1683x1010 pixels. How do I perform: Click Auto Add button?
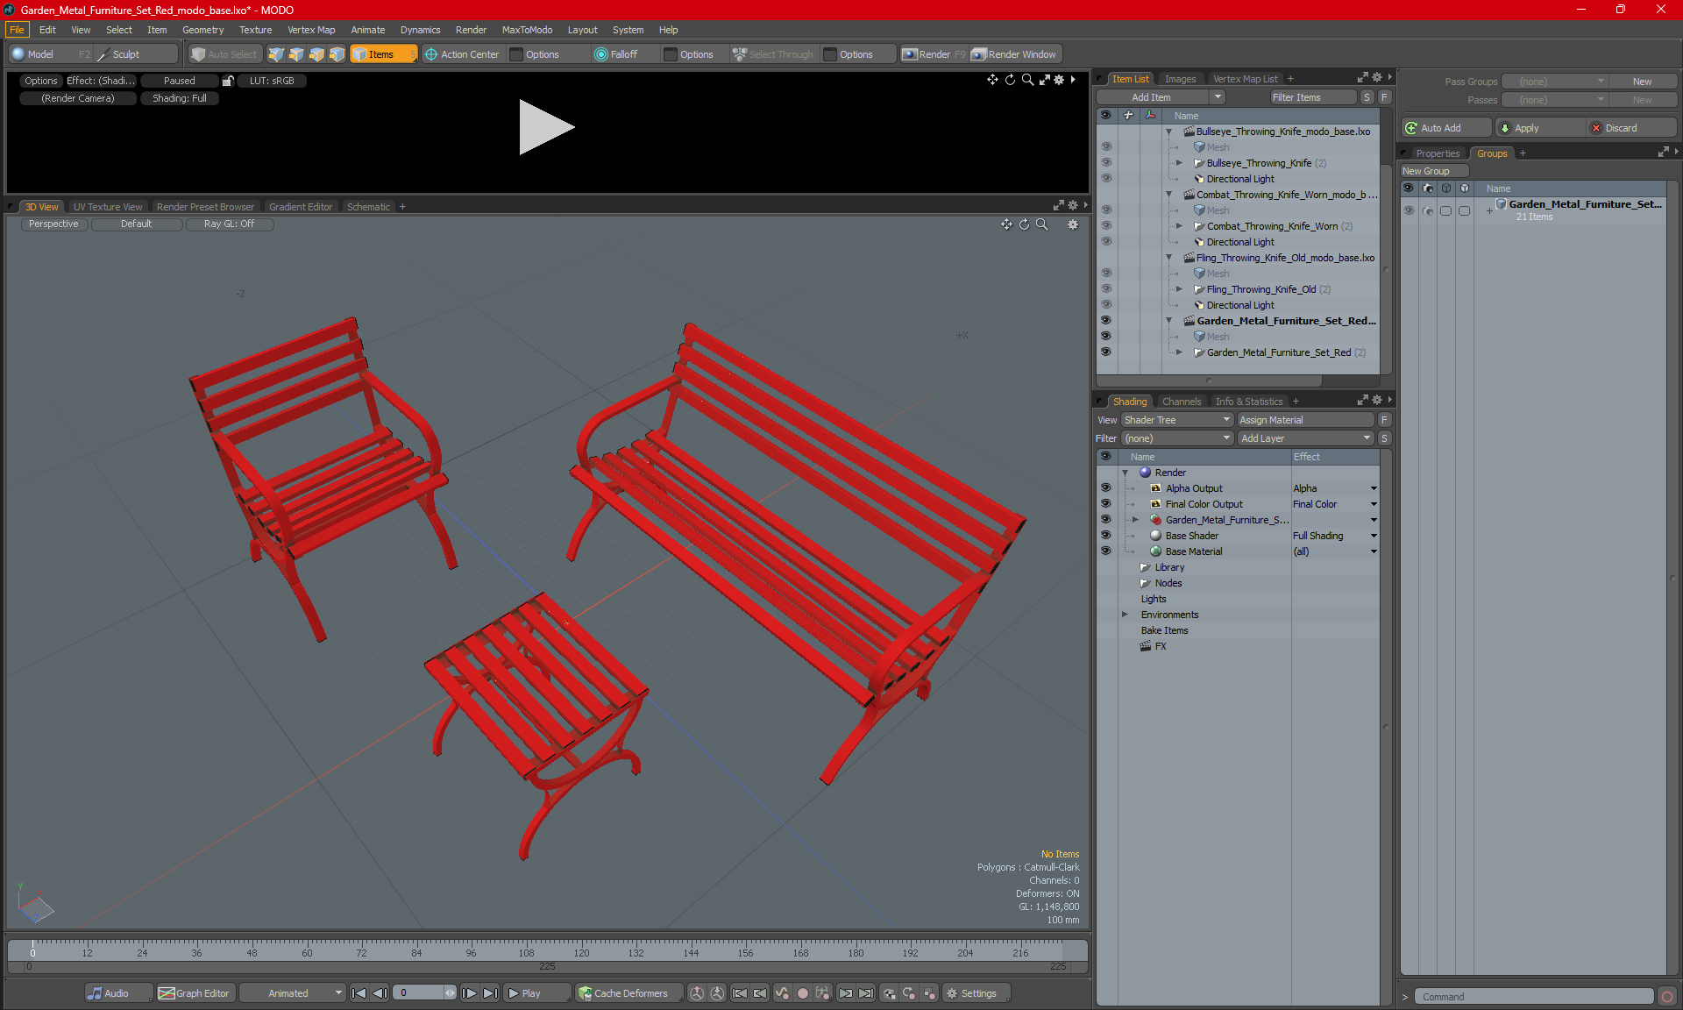tap(1446, 128)
